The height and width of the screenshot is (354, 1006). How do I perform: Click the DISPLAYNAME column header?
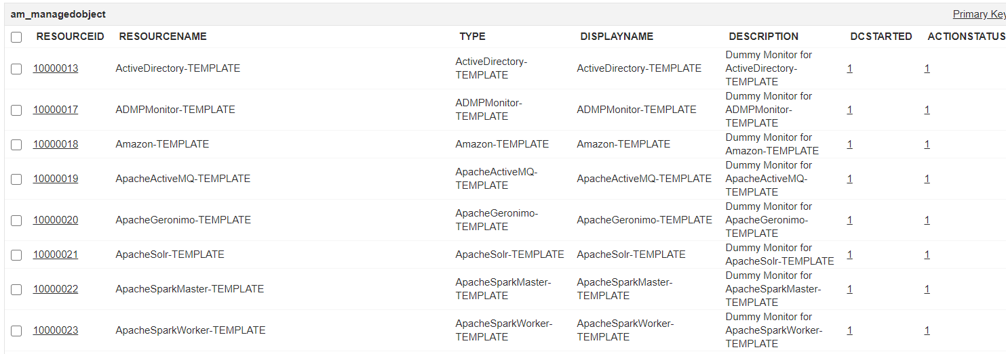[617, 37]
